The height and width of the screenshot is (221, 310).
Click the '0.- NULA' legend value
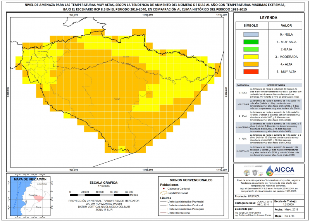286,35
